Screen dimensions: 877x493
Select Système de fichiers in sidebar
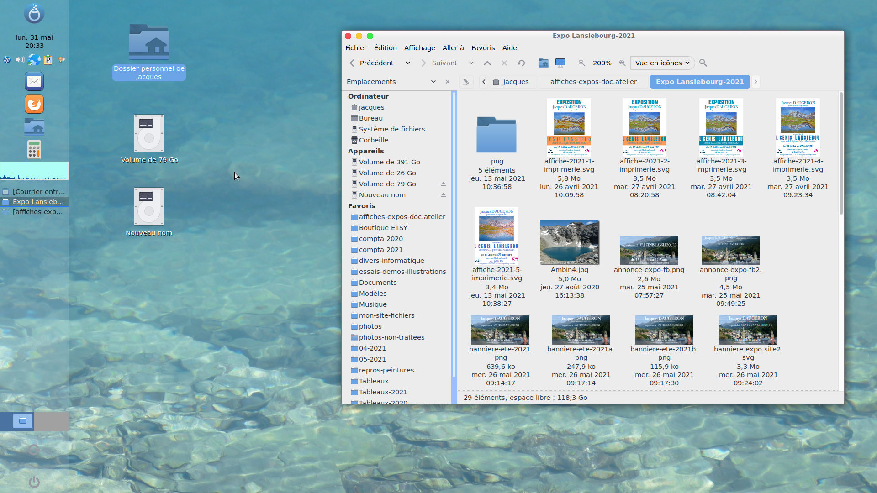coord(391,129)
